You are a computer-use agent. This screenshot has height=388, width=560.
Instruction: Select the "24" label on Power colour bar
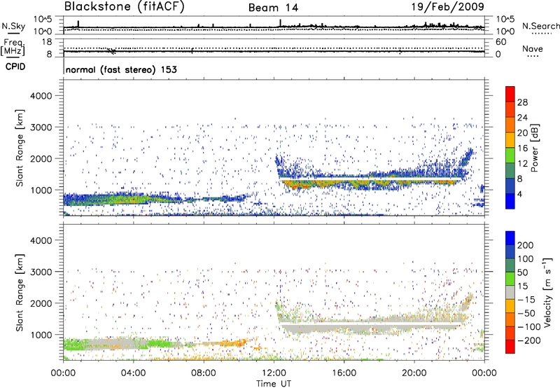(x=522, y=118)
